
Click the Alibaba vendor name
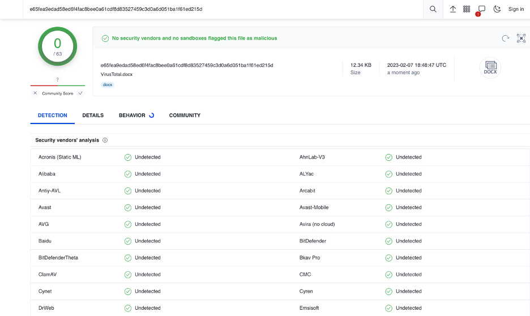pyautogui.click(x=47, y=174)
